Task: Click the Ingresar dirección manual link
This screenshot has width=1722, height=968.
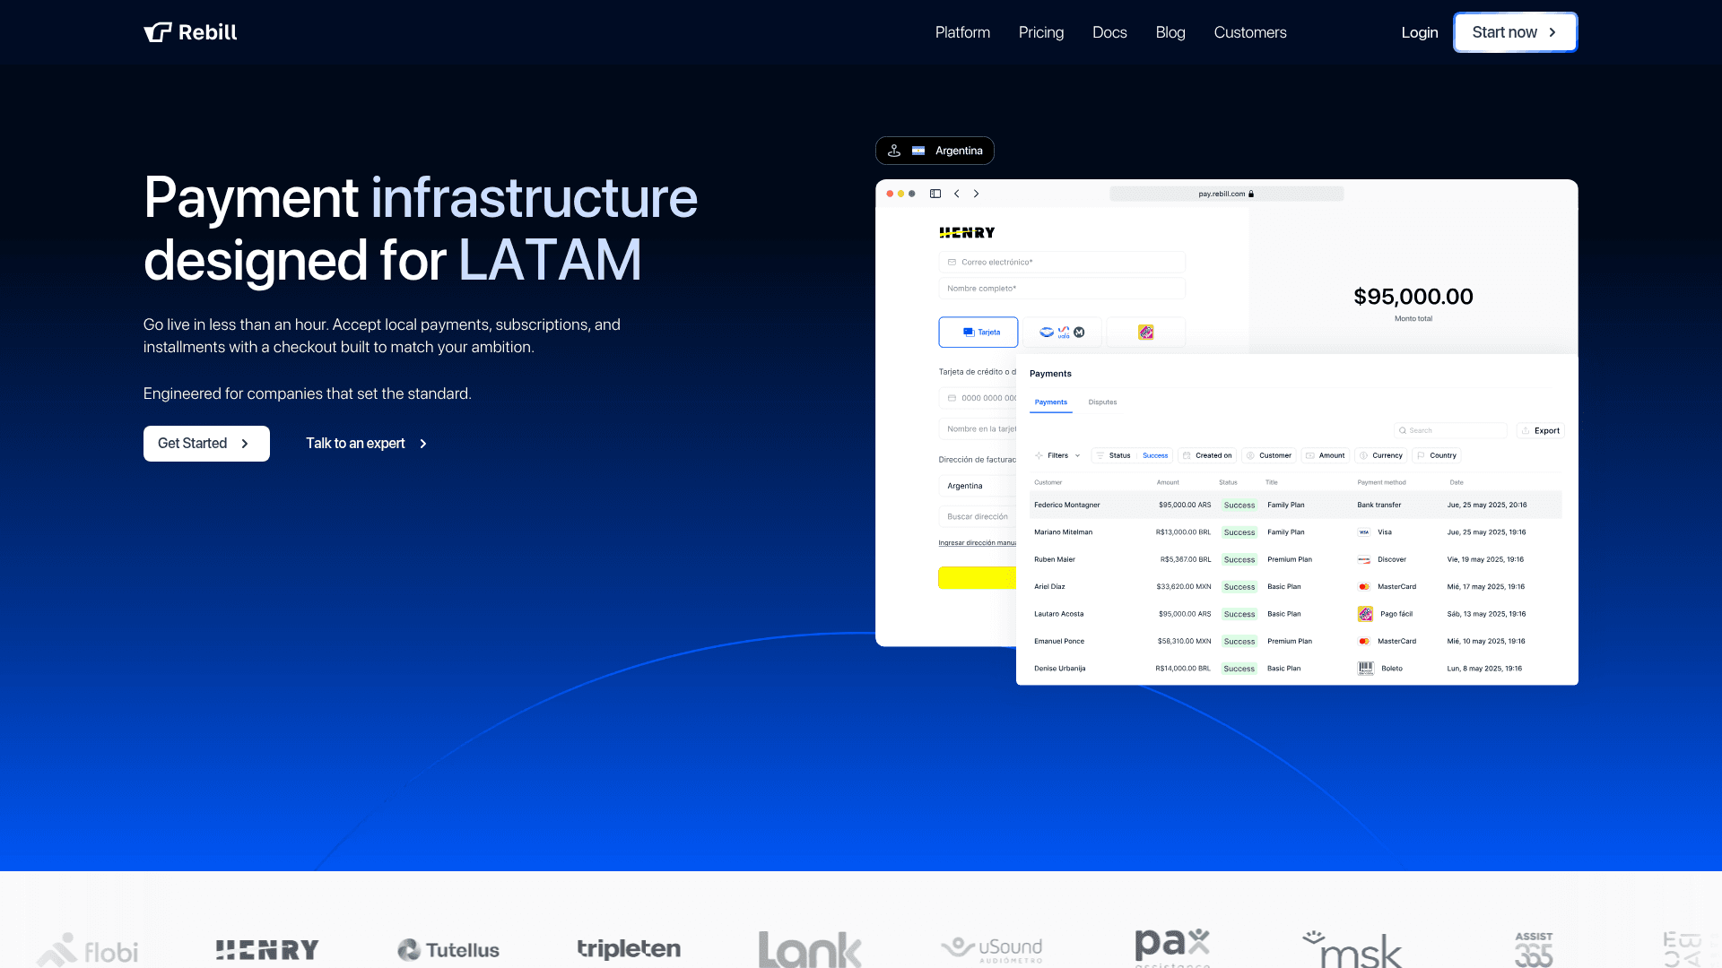Action: [978, 543]
